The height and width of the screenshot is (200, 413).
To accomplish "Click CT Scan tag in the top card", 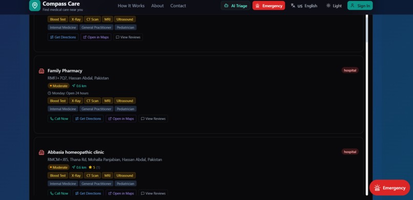I will pyautogui.click(x=92, y=19).
